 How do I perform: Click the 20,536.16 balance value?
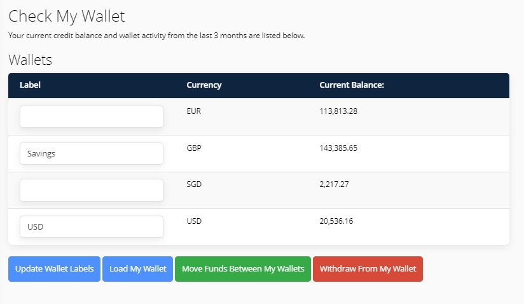pyautogui.click(x=336, y=221)
